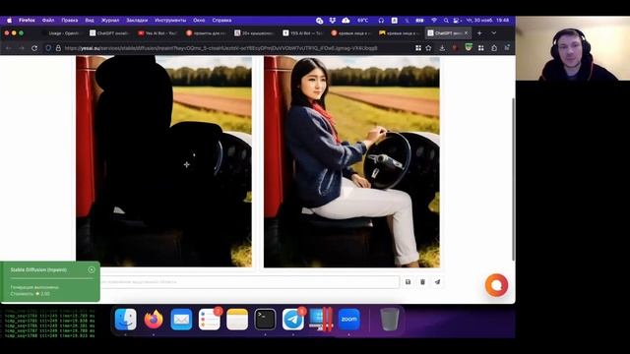Expand the list all tabs chevron
630x354 pixels.
pyautogui.click(x=494, y=32)
